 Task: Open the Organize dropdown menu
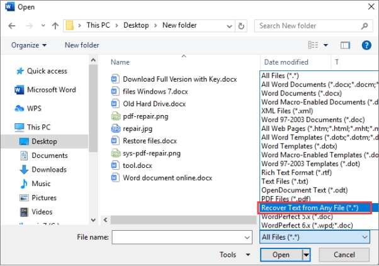tap(29, 45)
